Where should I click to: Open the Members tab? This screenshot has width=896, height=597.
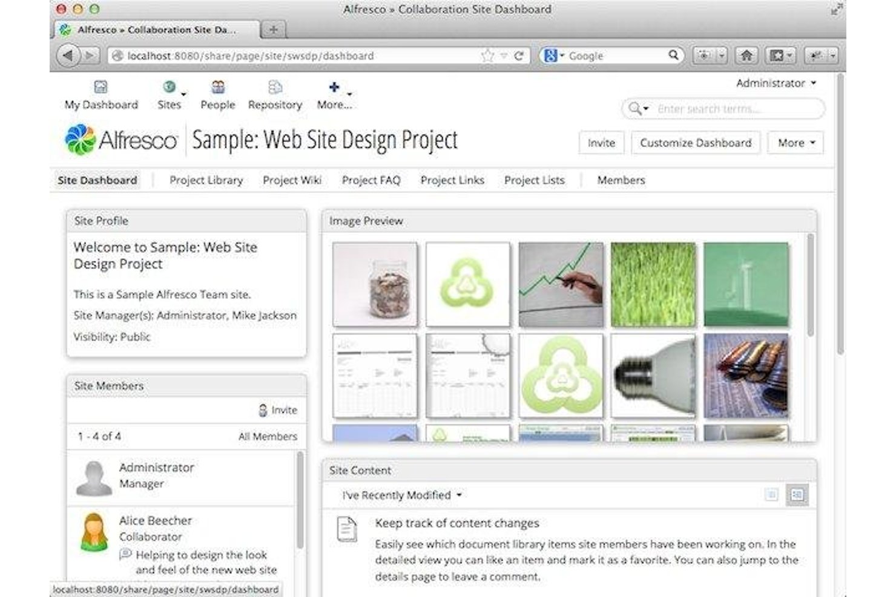(x=621, y=180)
